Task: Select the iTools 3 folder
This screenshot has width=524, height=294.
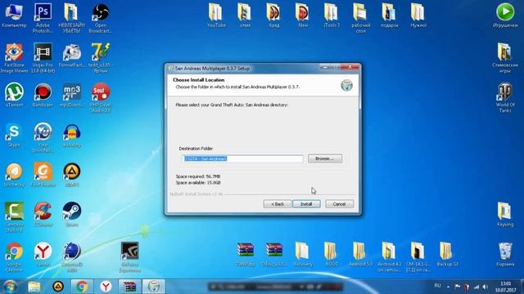Action: tap(331, 16)
